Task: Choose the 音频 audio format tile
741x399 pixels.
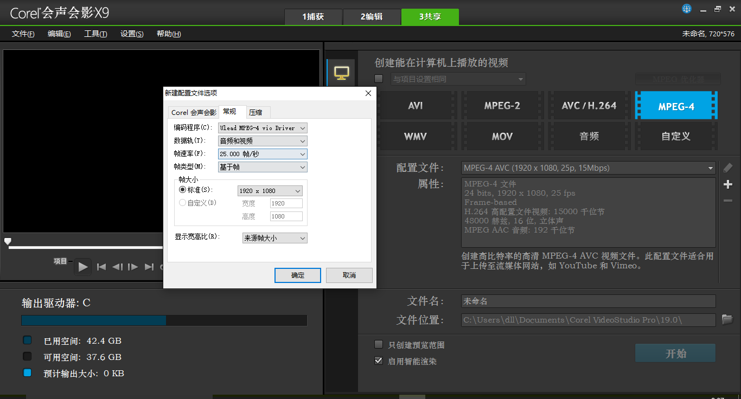Action: click(589, 136)
